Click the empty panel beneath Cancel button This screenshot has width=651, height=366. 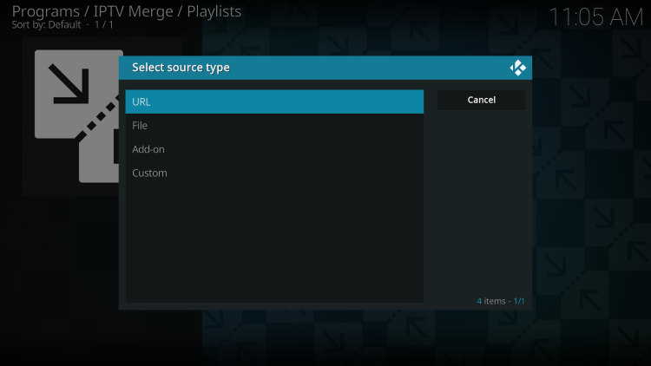tap(481, 199)
